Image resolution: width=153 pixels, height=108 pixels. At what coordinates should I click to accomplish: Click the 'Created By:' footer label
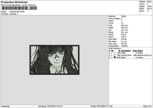click(5, 106)
